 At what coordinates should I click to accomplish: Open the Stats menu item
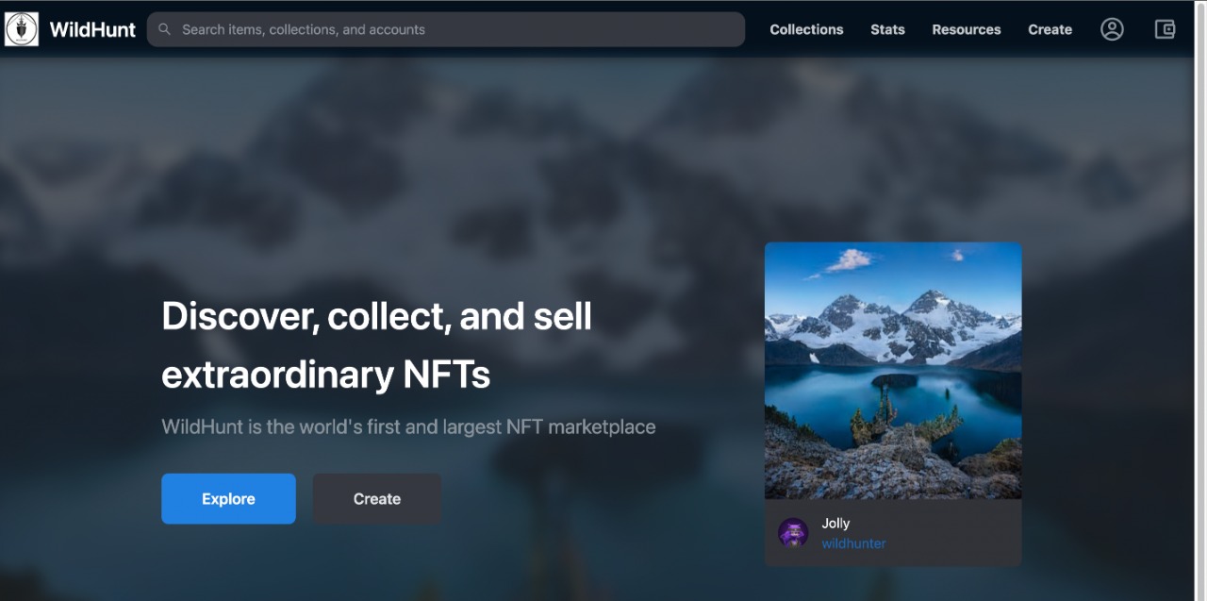click(887, 29)
